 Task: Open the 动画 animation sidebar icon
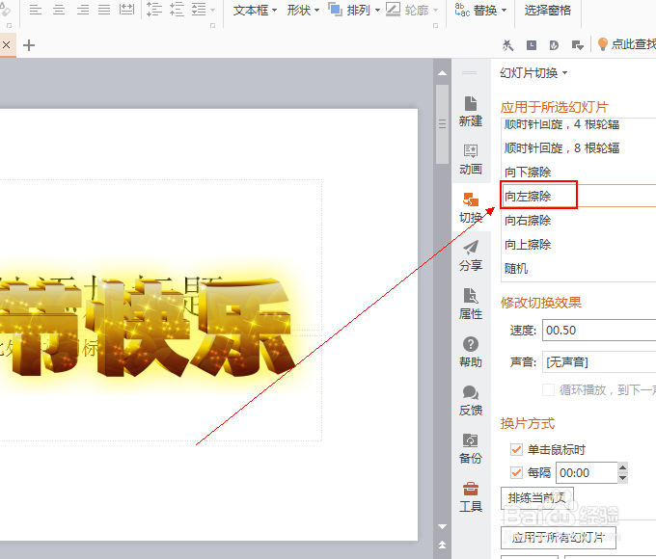(471, 160)
